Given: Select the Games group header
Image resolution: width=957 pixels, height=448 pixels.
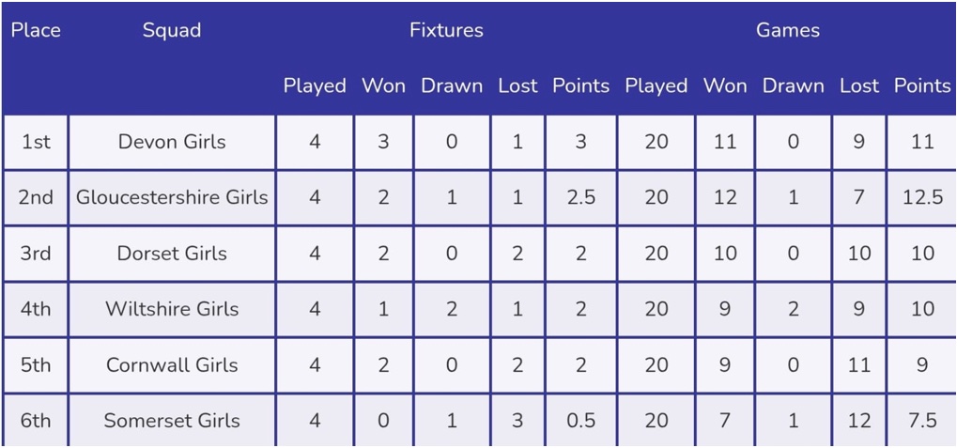Looking at the screenshot, I should [x=788, y=30].
